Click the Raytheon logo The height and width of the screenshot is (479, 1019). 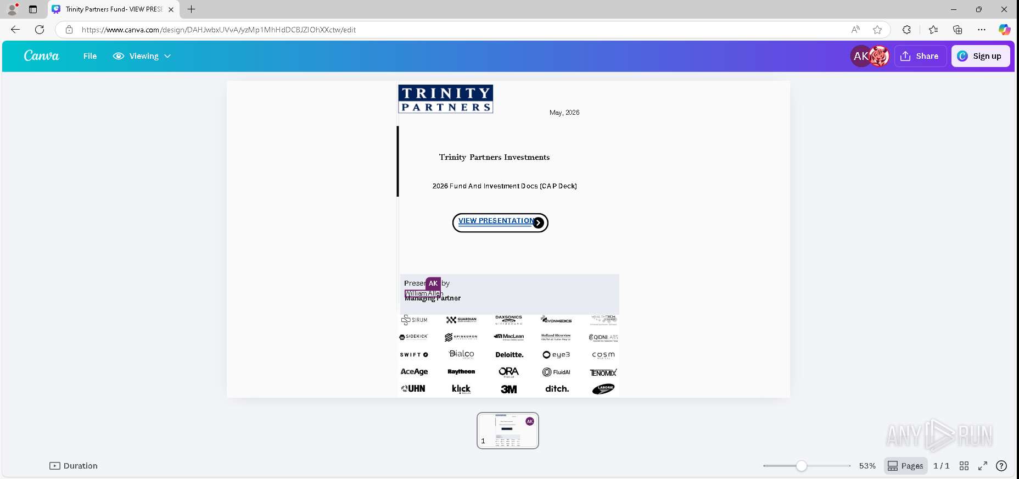[x=461, y=372]
